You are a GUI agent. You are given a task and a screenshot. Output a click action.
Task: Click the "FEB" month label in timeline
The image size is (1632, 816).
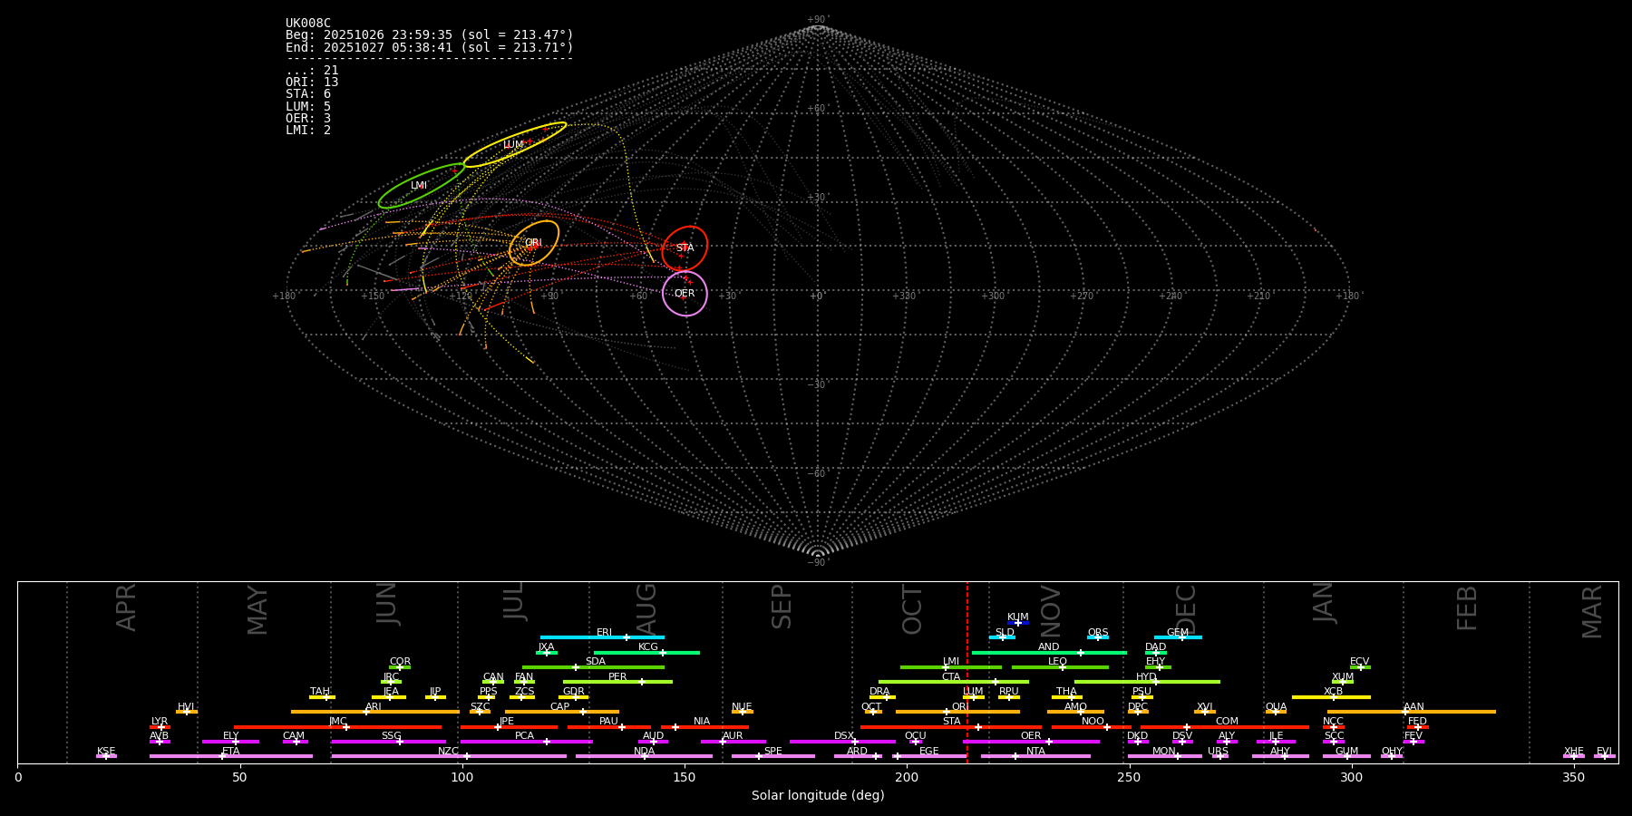pyautogui.click(x=1467, y=608)
